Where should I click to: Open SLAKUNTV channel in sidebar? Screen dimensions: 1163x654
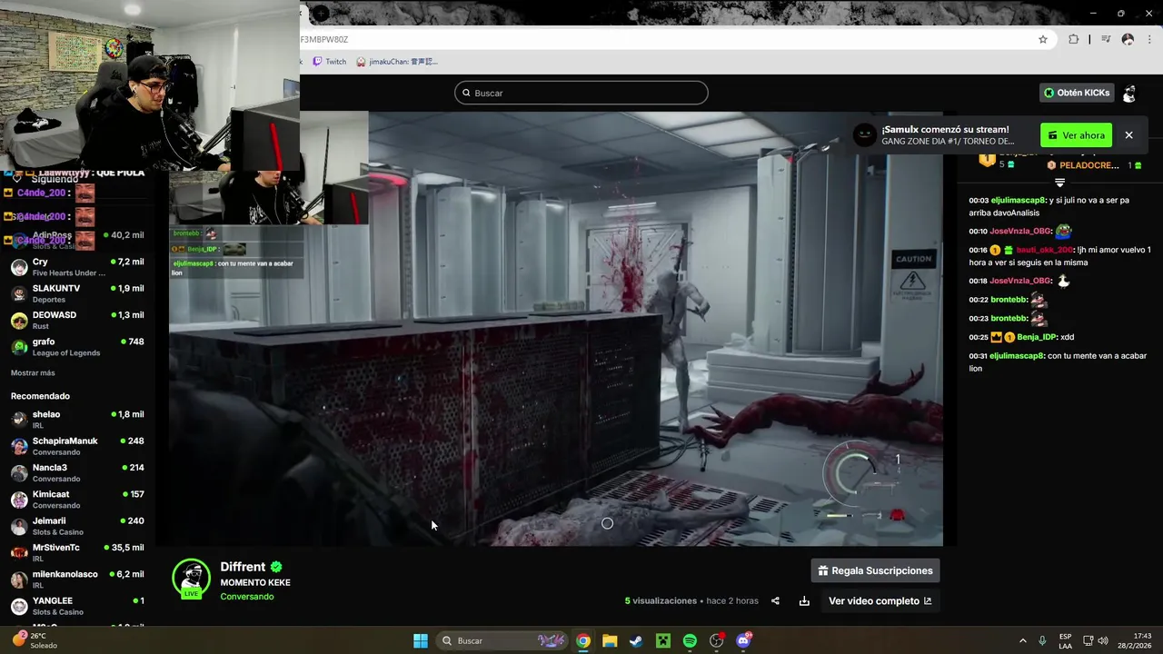[77, 293]
